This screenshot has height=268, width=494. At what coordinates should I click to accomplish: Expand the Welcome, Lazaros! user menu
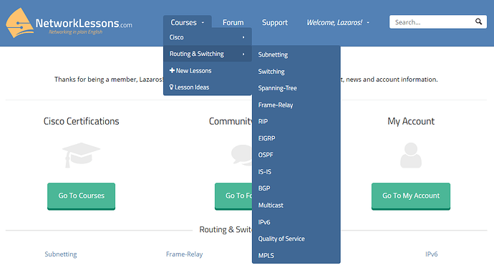pos(338,22)
